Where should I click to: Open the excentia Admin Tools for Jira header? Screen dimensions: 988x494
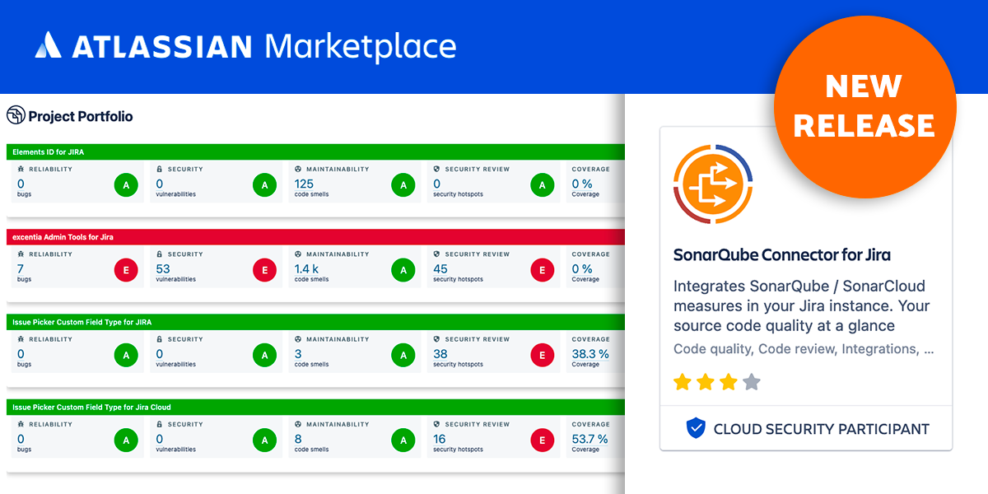[x=315, y=236]
